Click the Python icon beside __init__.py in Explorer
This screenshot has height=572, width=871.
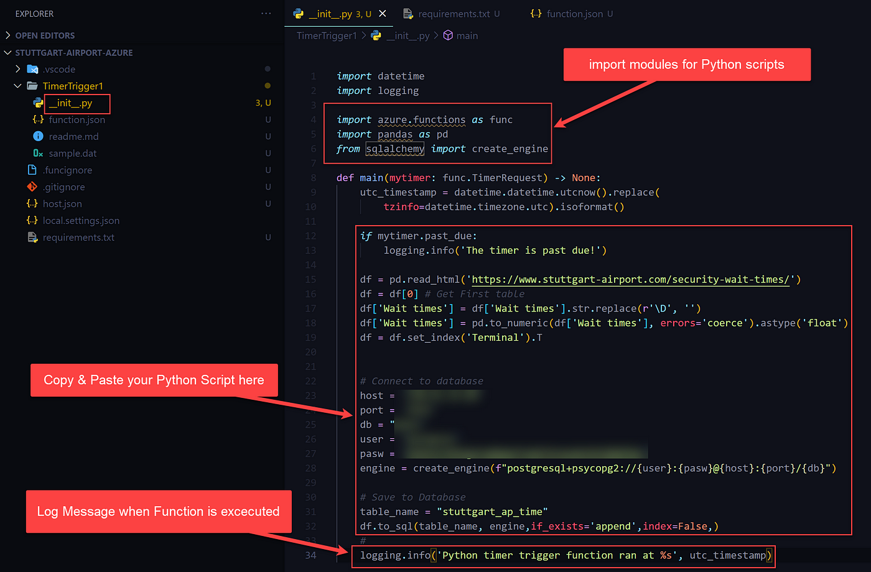38,103
